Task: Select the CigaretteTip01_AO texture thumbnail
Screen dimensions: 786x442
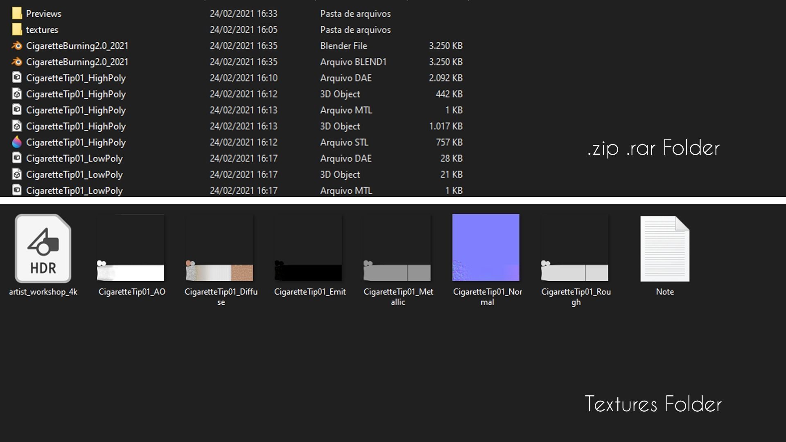Action: point(131,248)
